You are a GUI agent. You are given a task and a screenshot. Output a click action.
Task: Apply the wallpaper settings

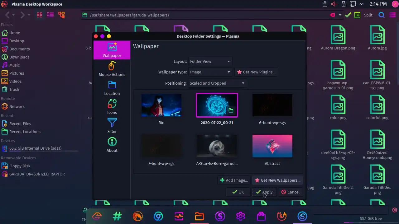(264, 192)
